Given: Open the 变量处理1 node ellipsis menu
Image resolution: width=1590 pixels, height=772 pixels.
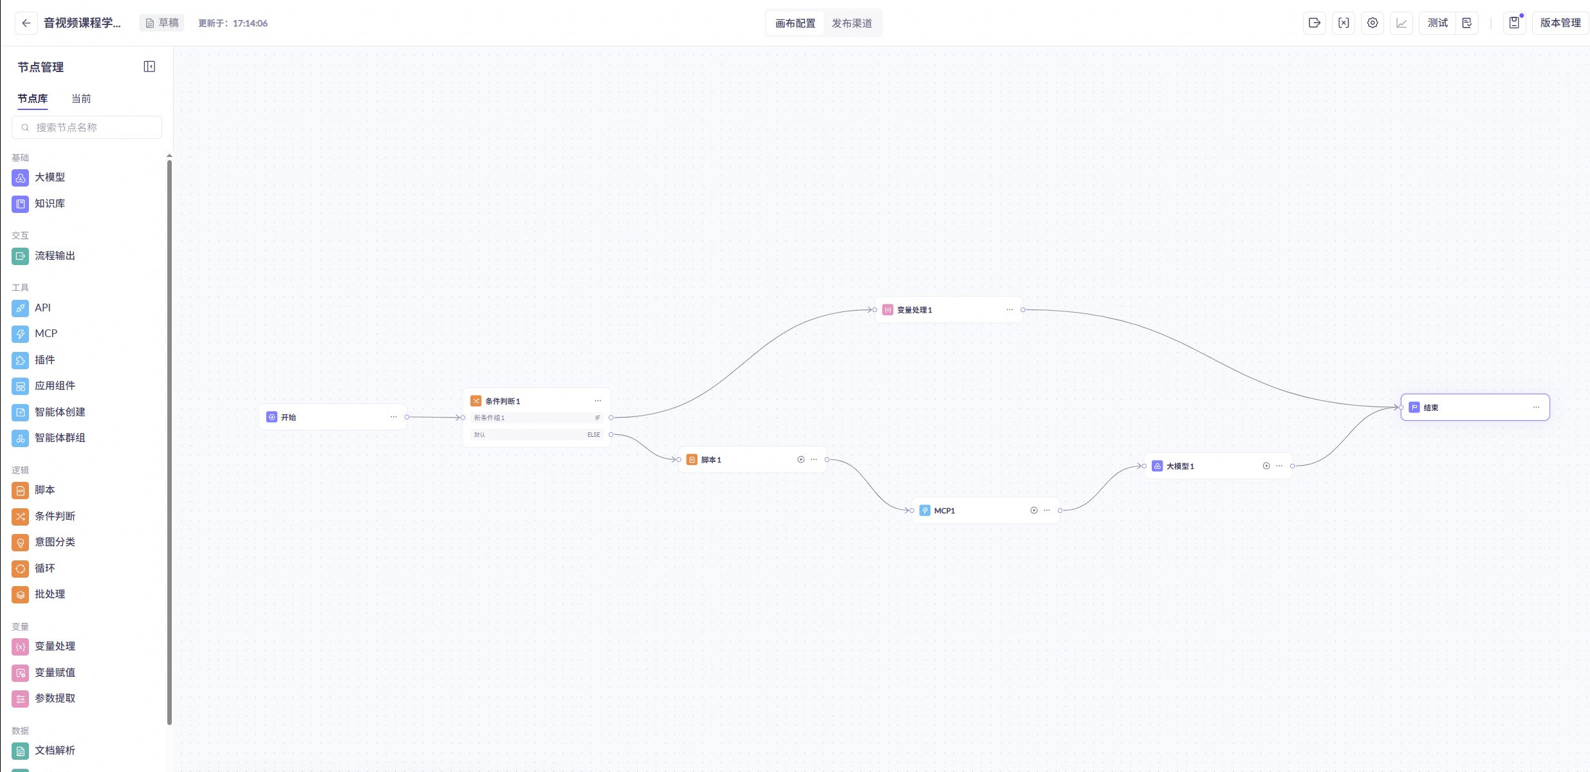Looking at the screenshot, I should click(x=1010, y=310).
